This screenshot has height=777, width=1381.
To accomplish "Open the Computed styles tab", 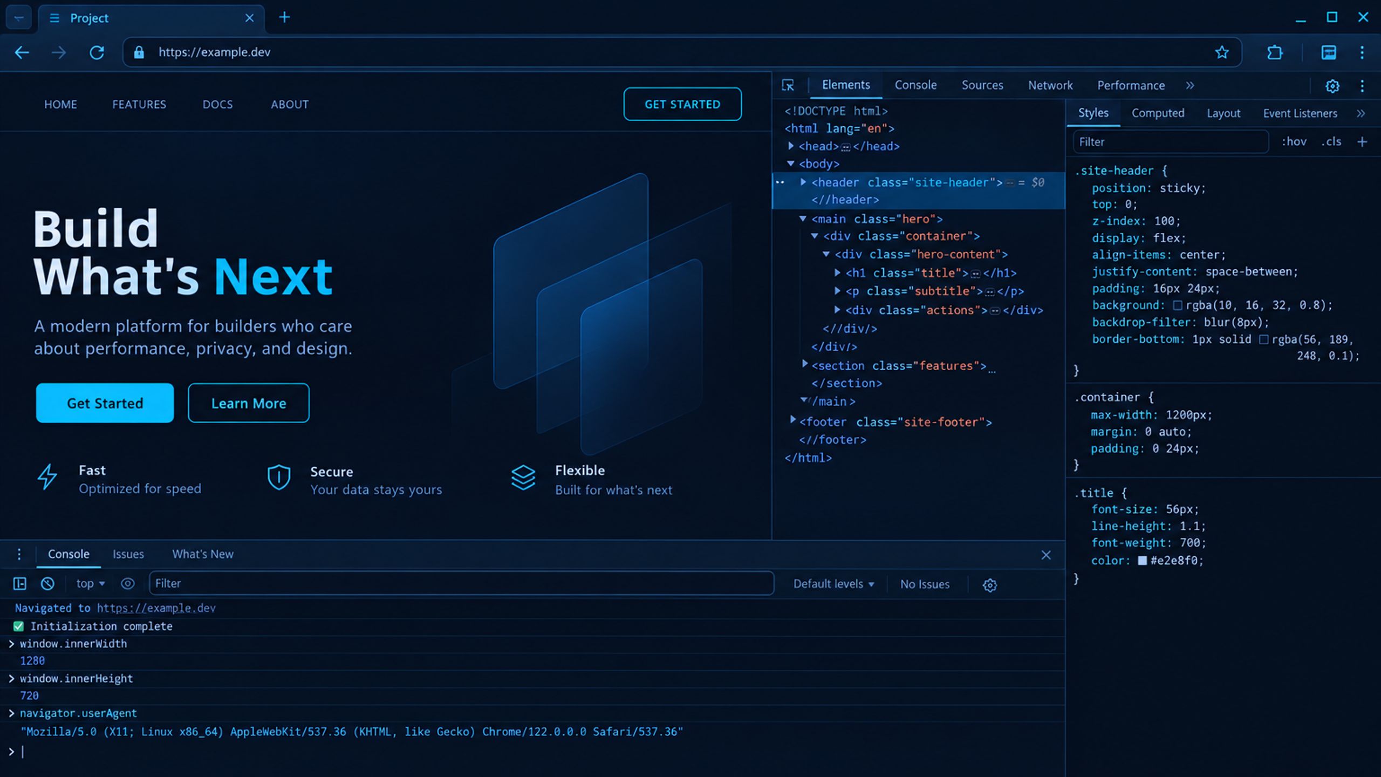I will tap(1158, 113).
